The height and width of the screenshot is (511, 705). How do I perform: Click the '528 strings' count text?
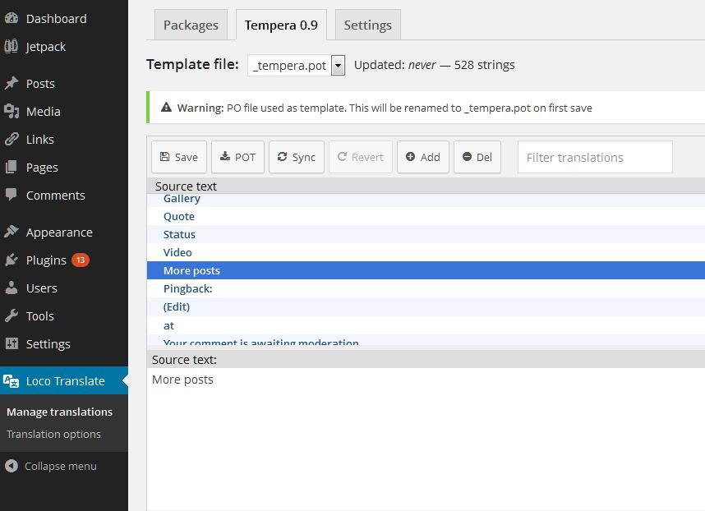coord(484,65)
